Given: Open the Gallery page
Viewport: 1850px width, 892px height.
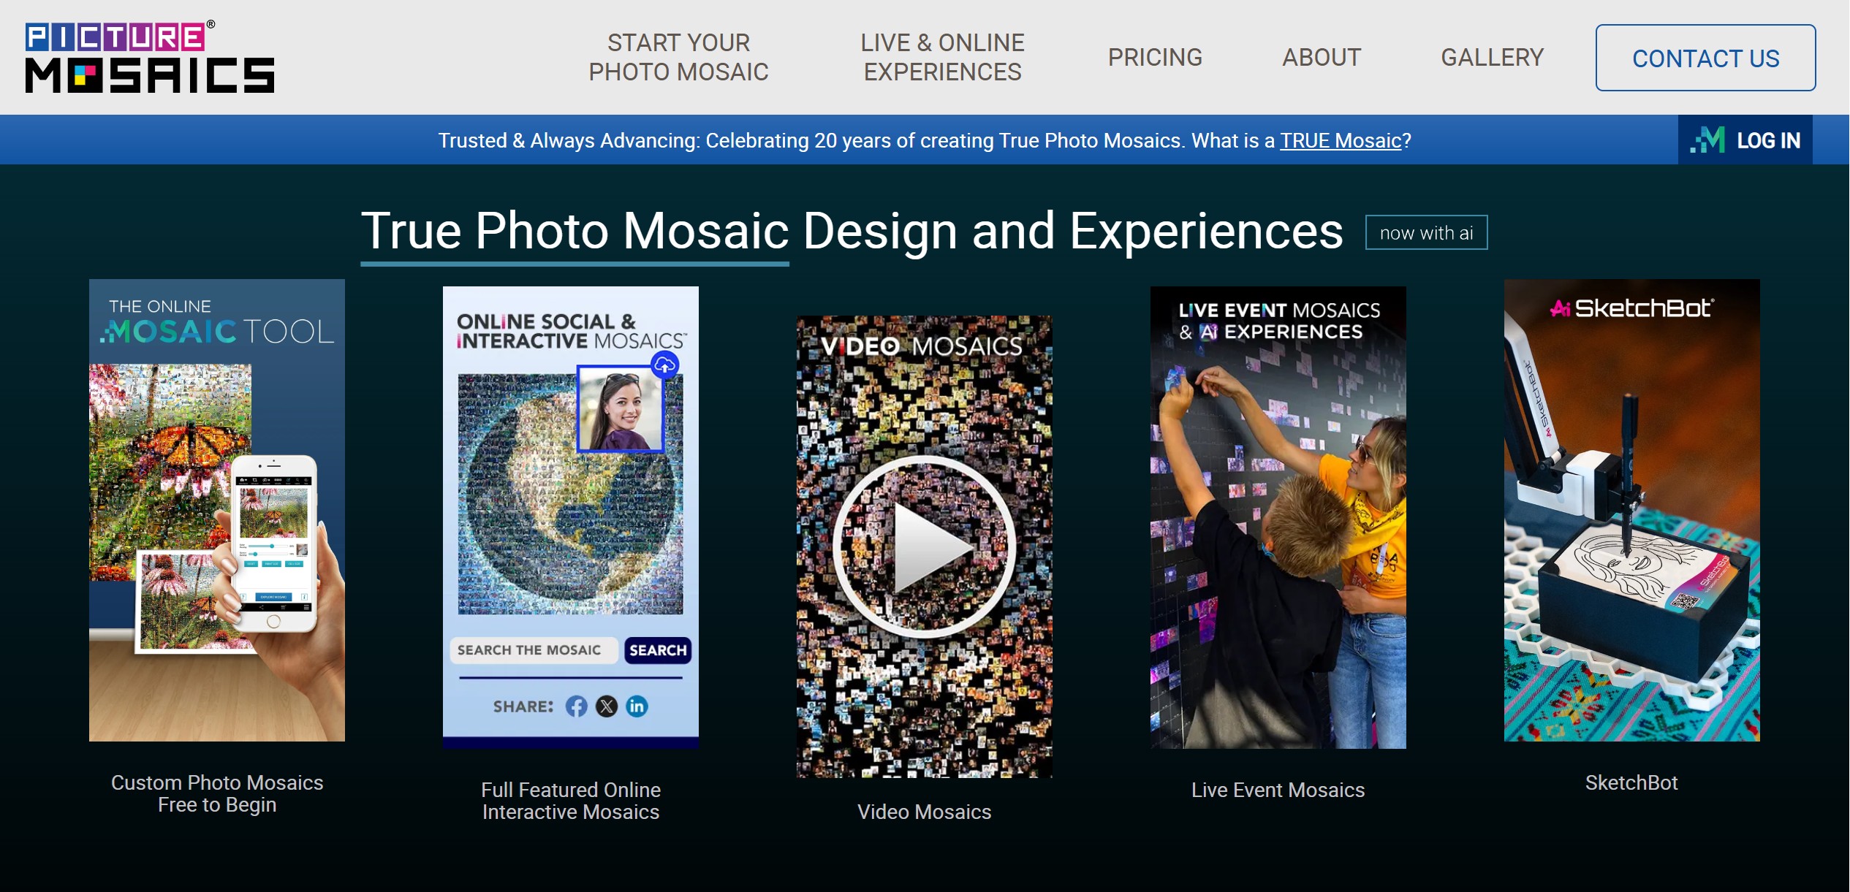Looking at the screenshot, I should coord(1492,57).
